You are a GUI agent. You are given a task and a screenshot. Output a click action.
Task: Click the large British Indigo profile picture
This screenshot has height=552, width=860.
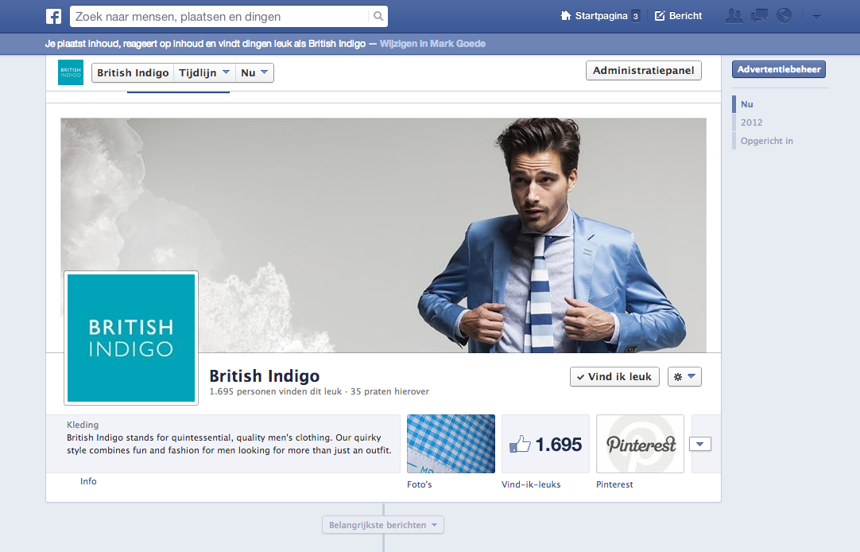click(131, 338)
